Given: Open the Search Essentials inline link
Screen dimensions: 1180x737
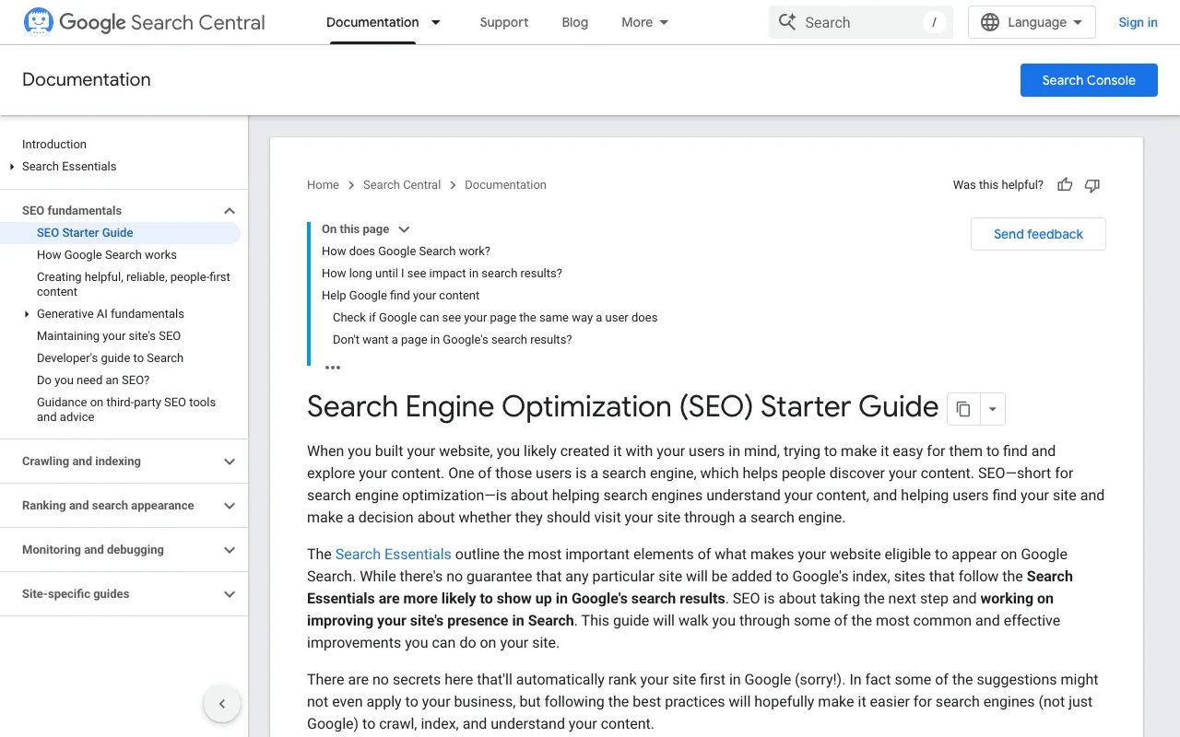Looking at the screenshot, I should tap(393, 554).
